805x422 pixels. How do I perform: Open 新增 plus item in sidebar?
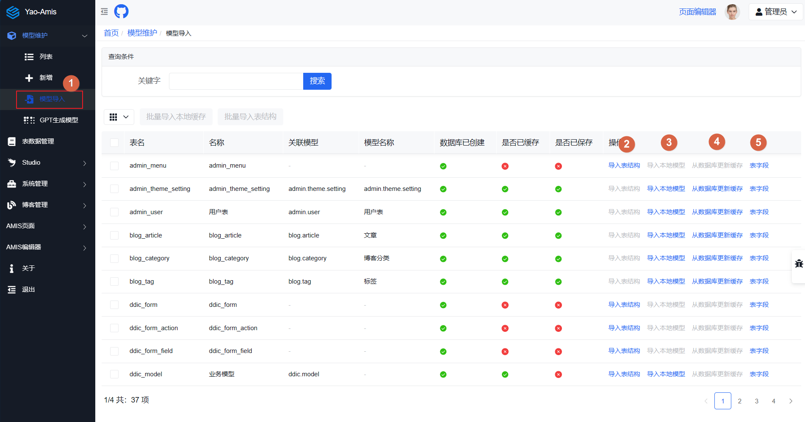pos(46,78)
